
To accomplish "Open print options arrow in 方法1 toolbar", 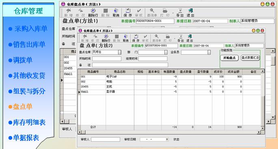I will (173, 13).
